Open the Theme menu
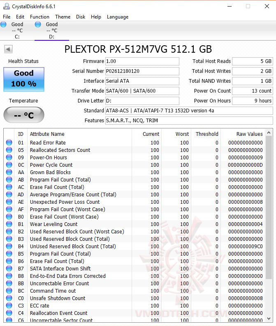 click(63, 17)
